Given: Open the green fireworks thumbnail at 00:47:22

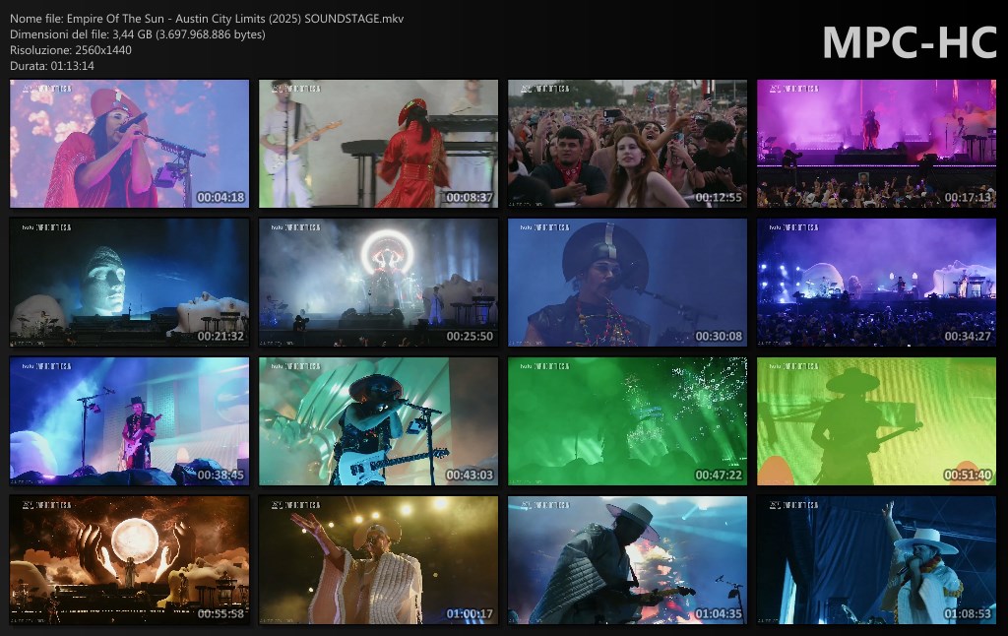Looking at the screenshot, I should pyautogui.click(x=627, y=421).
